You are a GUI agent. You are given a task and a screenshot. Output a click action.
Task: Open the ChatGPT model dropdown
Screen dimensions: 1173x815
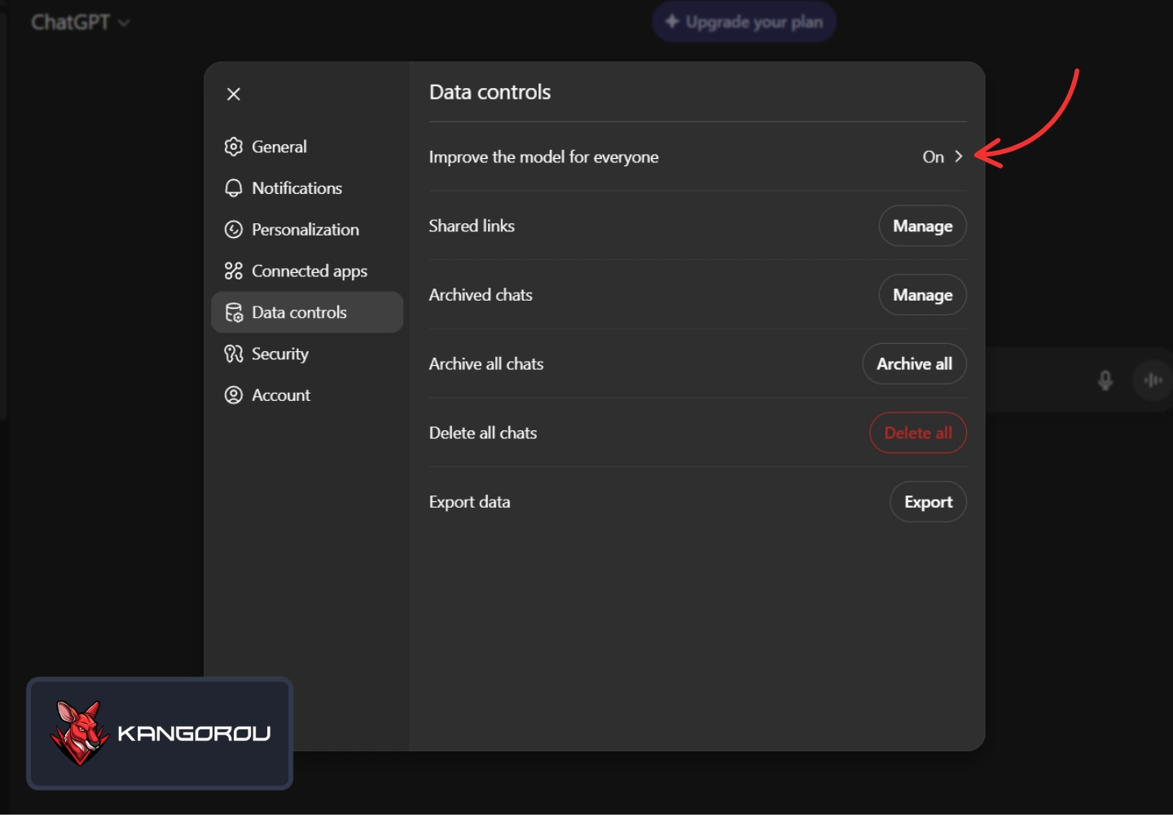click(x=80, y=22)
